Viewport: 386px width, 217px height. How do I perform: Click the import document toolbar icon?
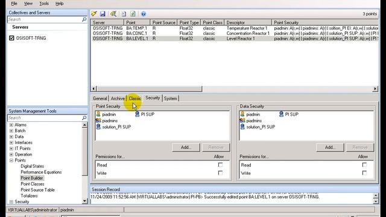pyautogui.click(x=124, y=14)
